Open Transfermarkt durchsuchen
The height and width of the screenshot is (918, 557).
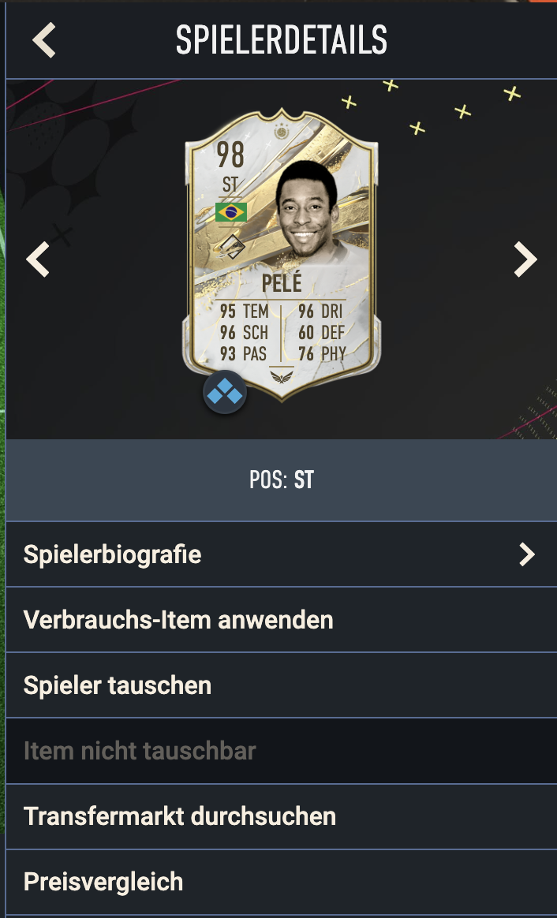pyautogui.click(x=281, y=816)
